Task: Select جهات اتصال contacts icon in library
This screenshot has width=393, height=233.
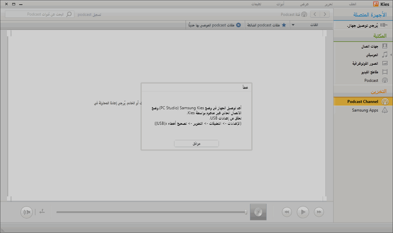Action: [x=385, y=46]
